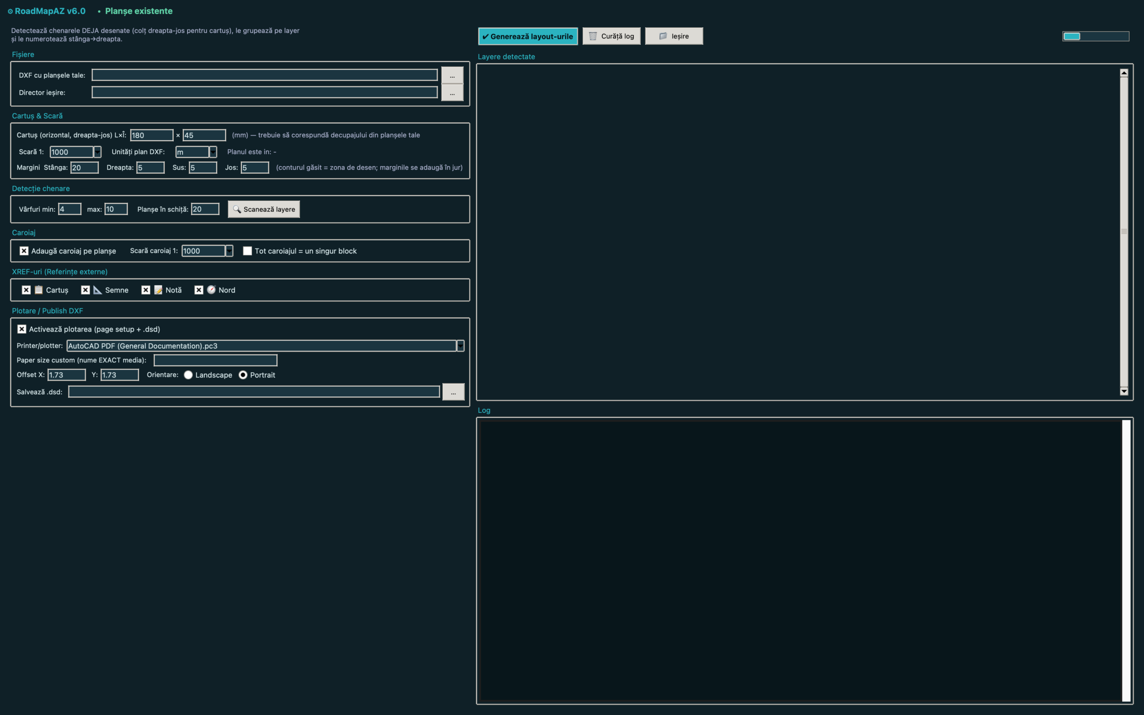The image size is (1144, 715).
Task: Select the Landscape orientation option
Action: point(188,375)
